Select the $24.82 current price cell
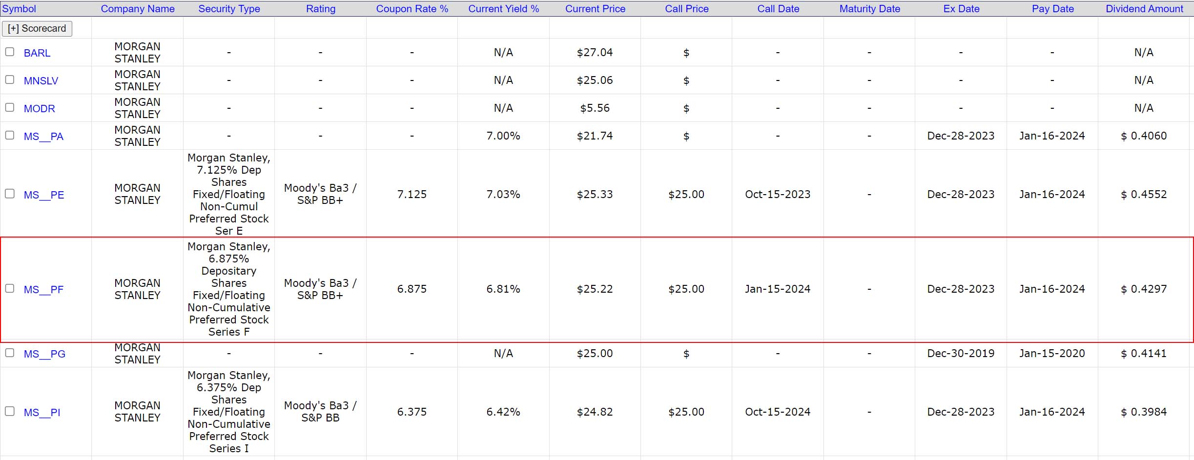This screenshot has height=460, width=1194. (595, 412)
